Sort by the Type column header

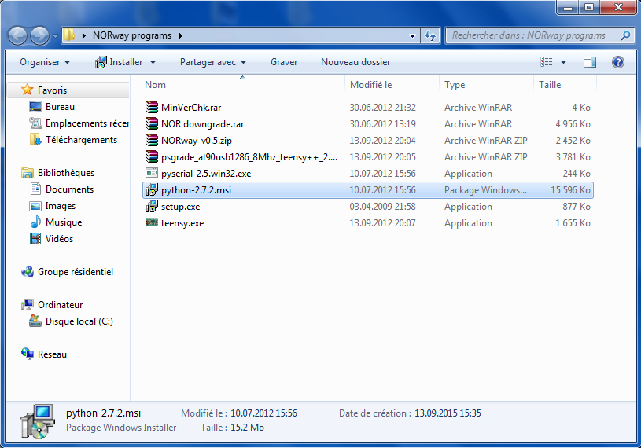coord(487,85)
